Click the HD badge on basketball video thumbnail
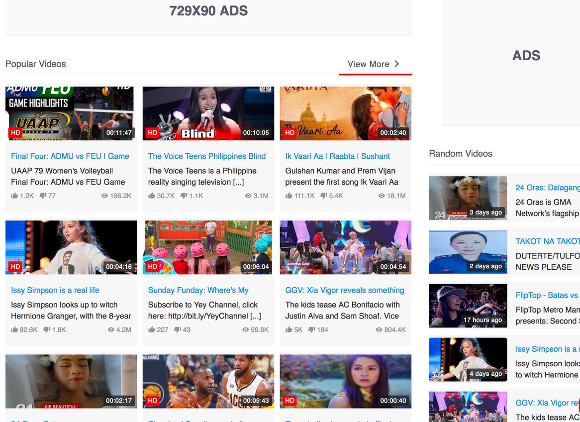Image resolution: width=580 pixels, height=422 pixels. pyautogui.click(x=152, y=400)
